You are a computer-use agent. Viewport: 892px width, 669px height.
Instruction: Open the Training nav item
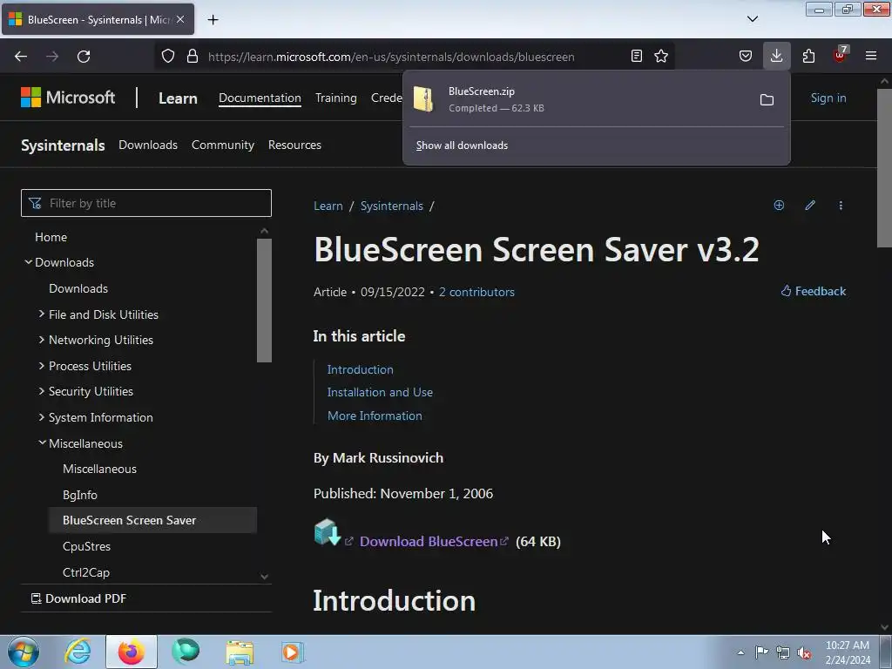tap(336, 98)
